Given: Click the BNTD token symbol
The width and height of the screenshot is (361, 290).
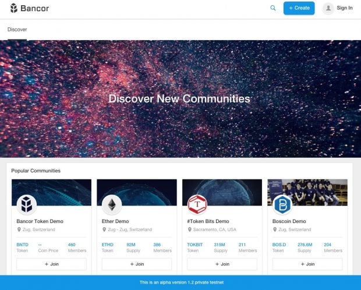Looking at the screenshot, I should 22,245.
